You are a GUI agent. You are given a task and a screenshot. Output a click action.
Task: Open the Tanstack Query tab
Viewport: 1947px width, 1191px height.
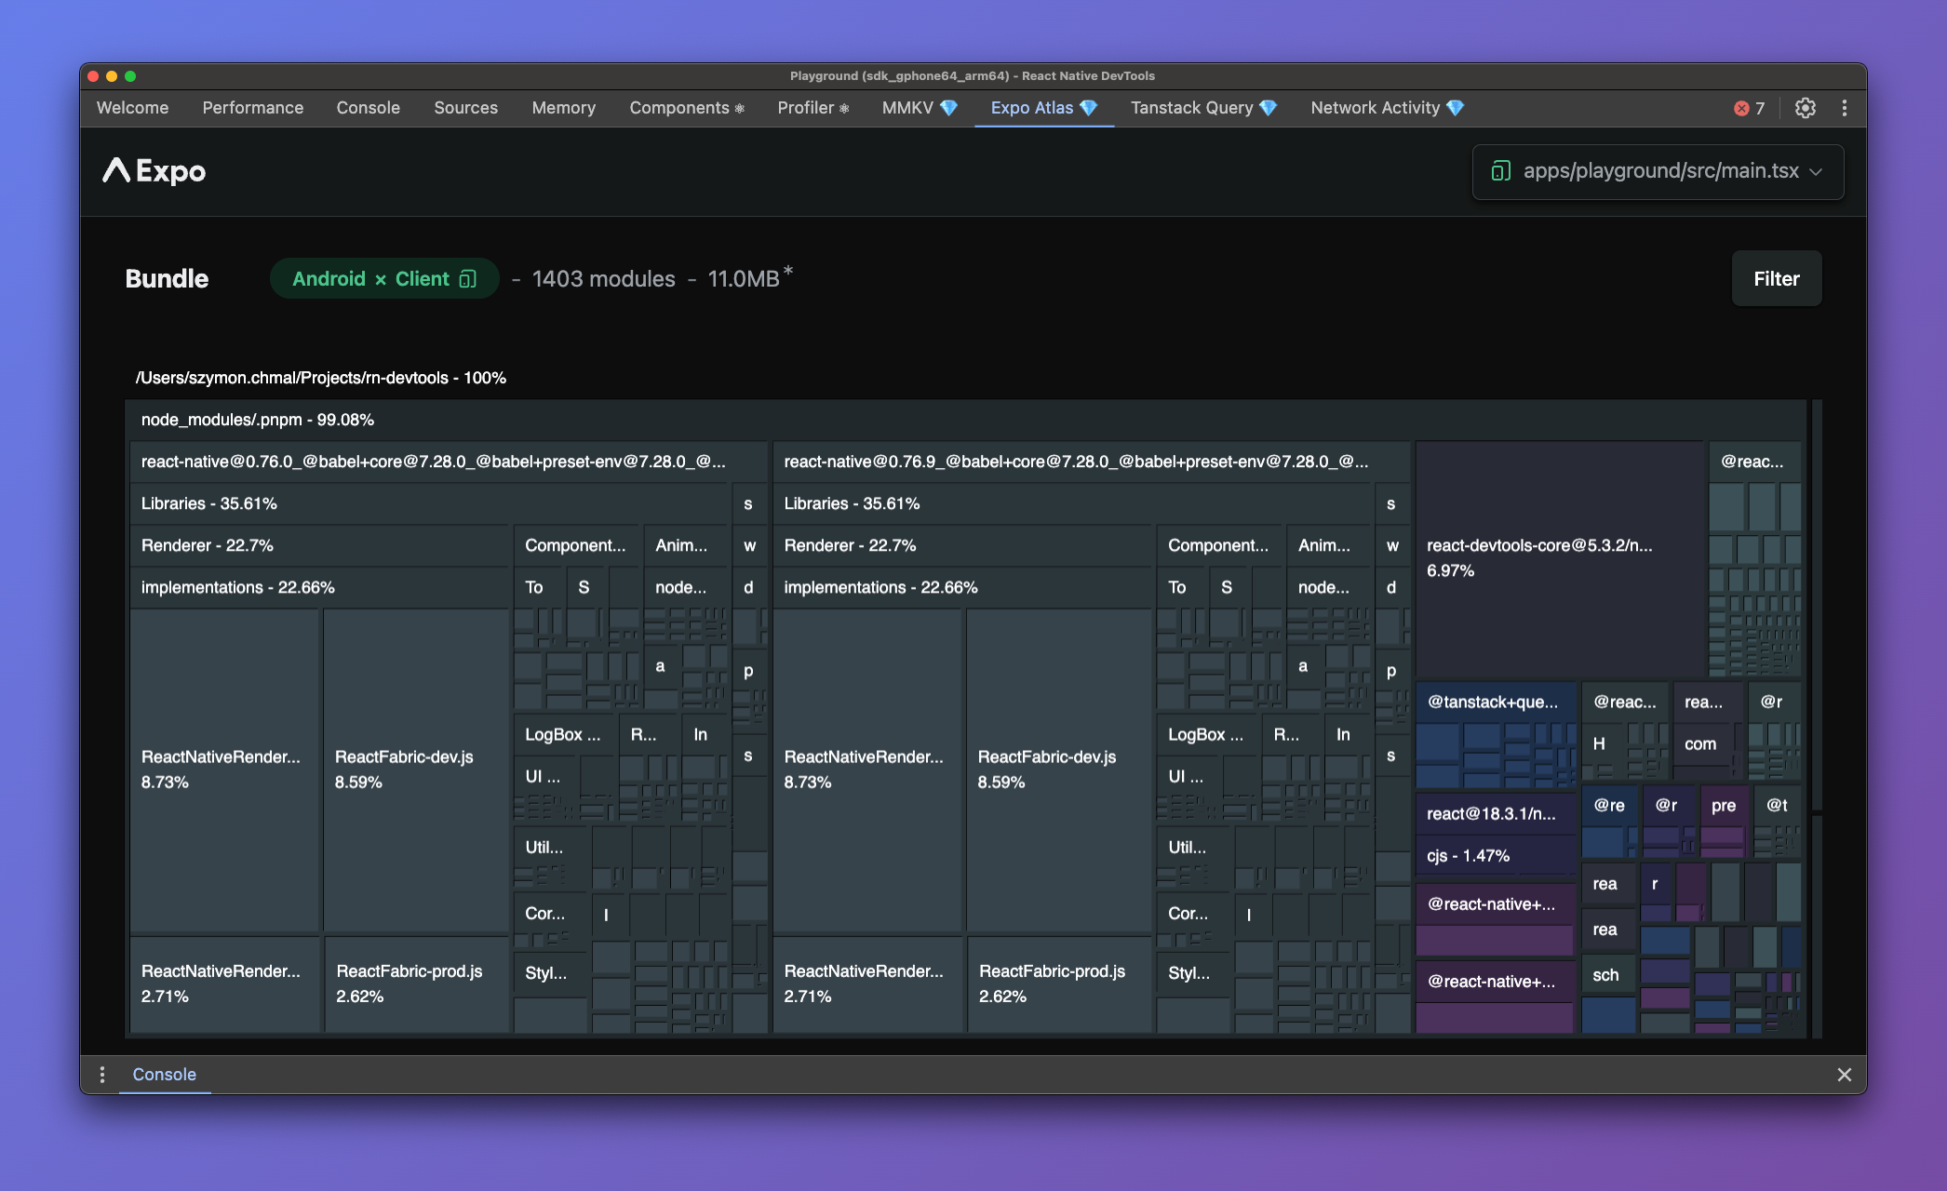click(1203, 108)
